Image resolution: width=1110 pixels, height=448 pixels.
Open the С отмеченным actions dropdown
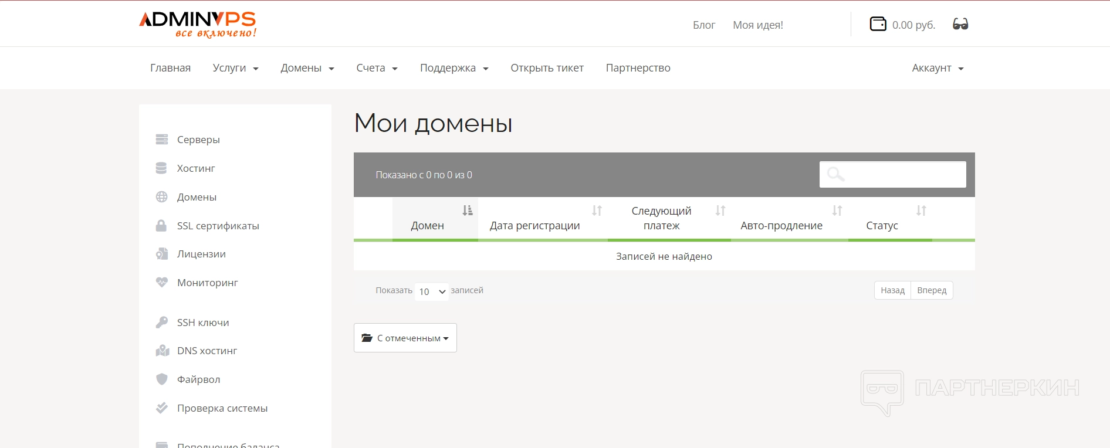(405, 338)
